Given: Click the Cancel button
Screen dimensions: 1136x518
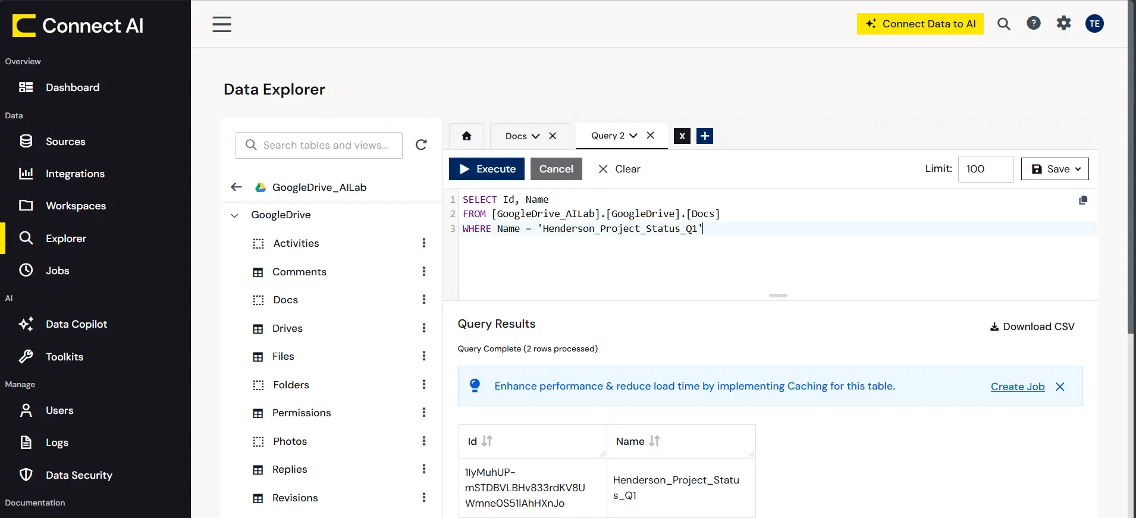Looking at the screenshot, I should (556, 169).
